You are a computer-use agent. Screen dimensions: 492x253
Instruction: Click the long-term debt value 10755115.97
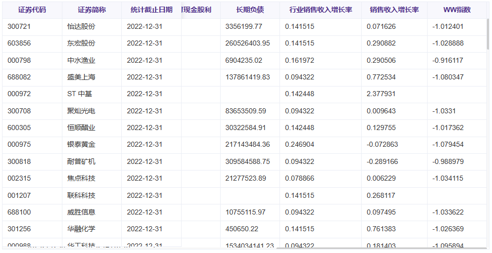pos(245,212)
